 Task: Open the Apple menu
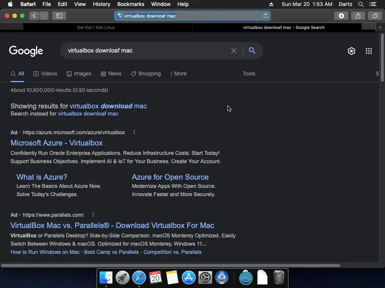click(10, 4)
